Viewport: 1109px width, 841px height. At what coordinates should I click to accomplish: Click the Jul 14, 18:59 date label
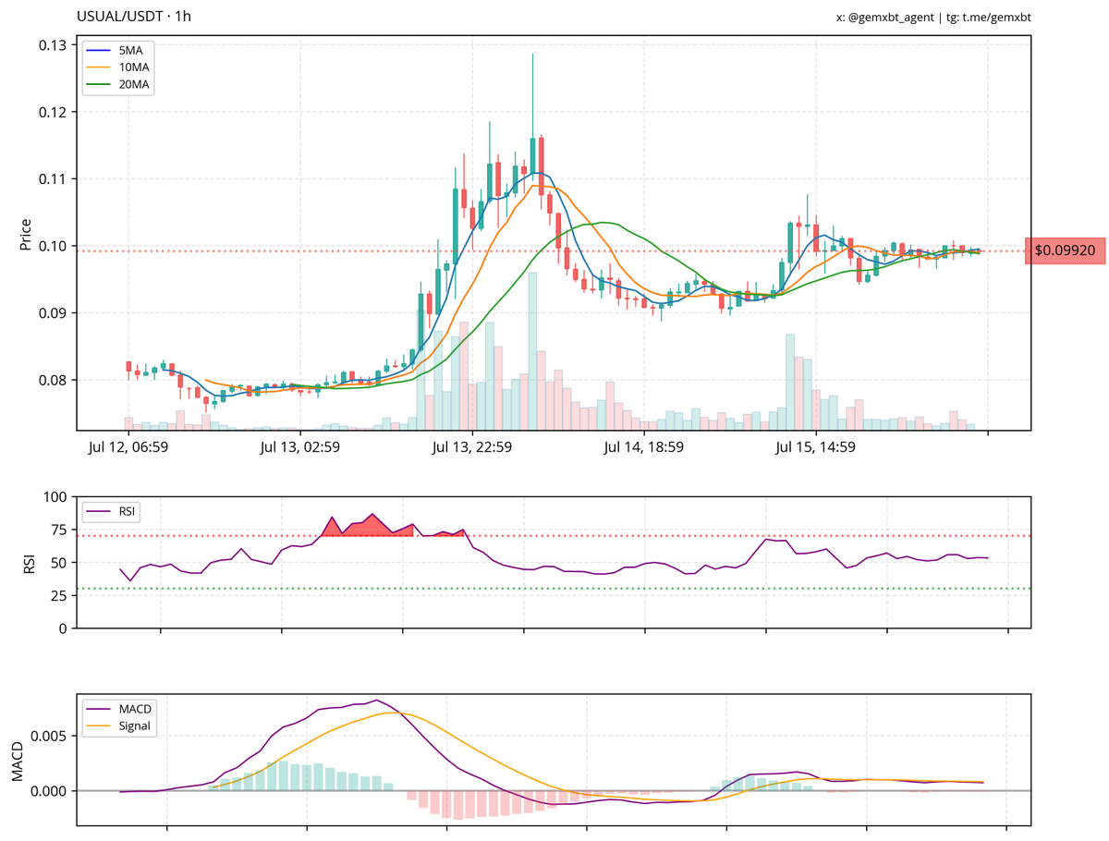[x=643, y=448]
